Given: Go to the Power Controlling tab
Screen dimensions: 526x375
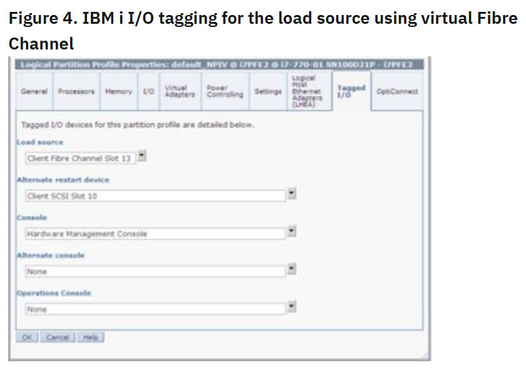Looking at the screenshot, I should 225,91.
